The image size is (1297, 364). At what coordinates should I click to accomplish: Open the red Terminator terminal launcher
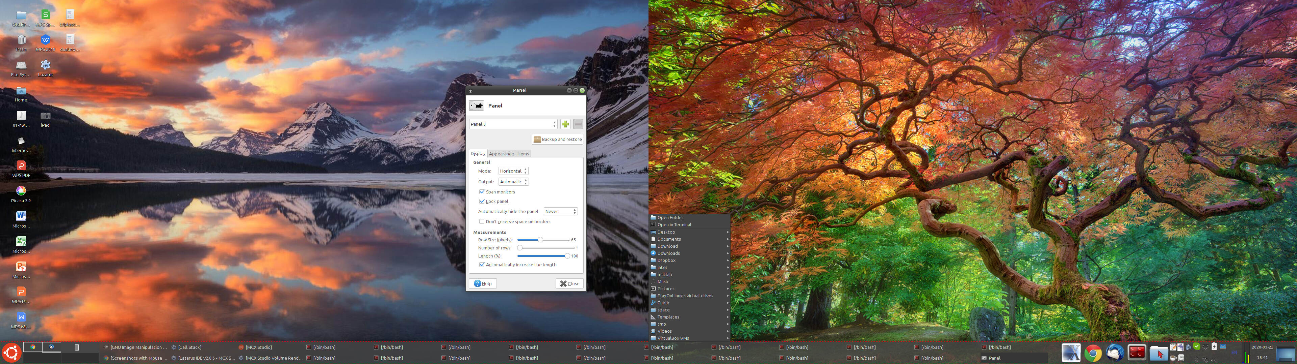[1137, 353]
